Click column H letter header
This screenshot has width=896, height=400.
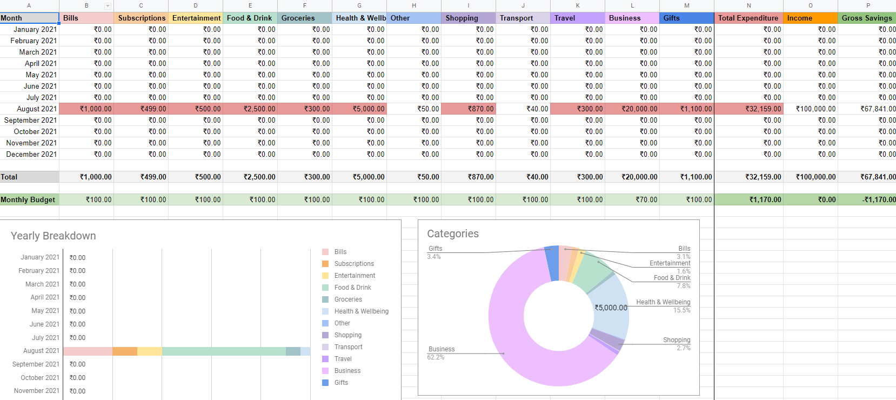[x=414, y=5]
